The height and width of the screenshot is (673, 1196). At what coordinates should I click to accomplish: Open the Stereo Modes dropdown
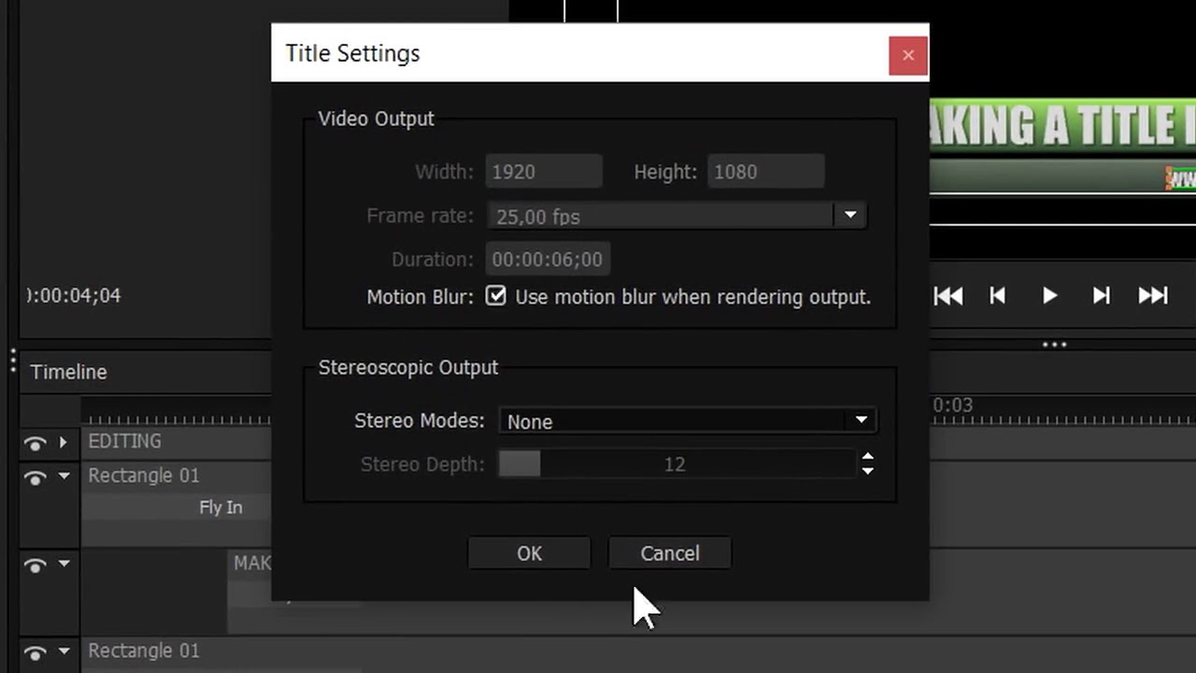688,422
